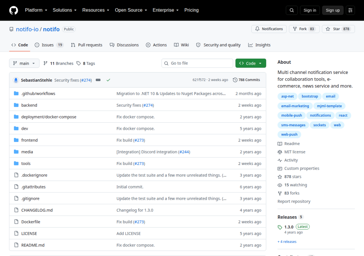The width and height of the screenshot is (364, 256).
Task: Star the notifo repository
Action: (x=338, y=29)
